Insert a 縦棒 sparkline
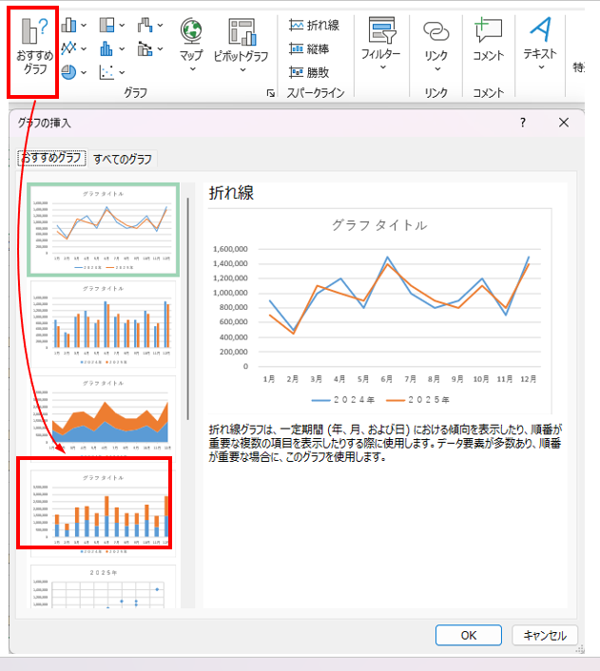Image resolution: width=600 pixels, height=671 pixels. pos(314,48)
